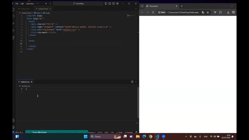Close the Document tab in Chrome
This screenshot has width=249, height=140.
[176, 6]
